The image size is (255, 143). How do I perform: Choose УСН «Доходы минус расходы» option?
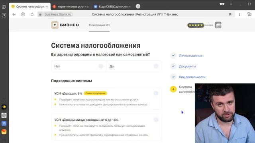point(106,127)
